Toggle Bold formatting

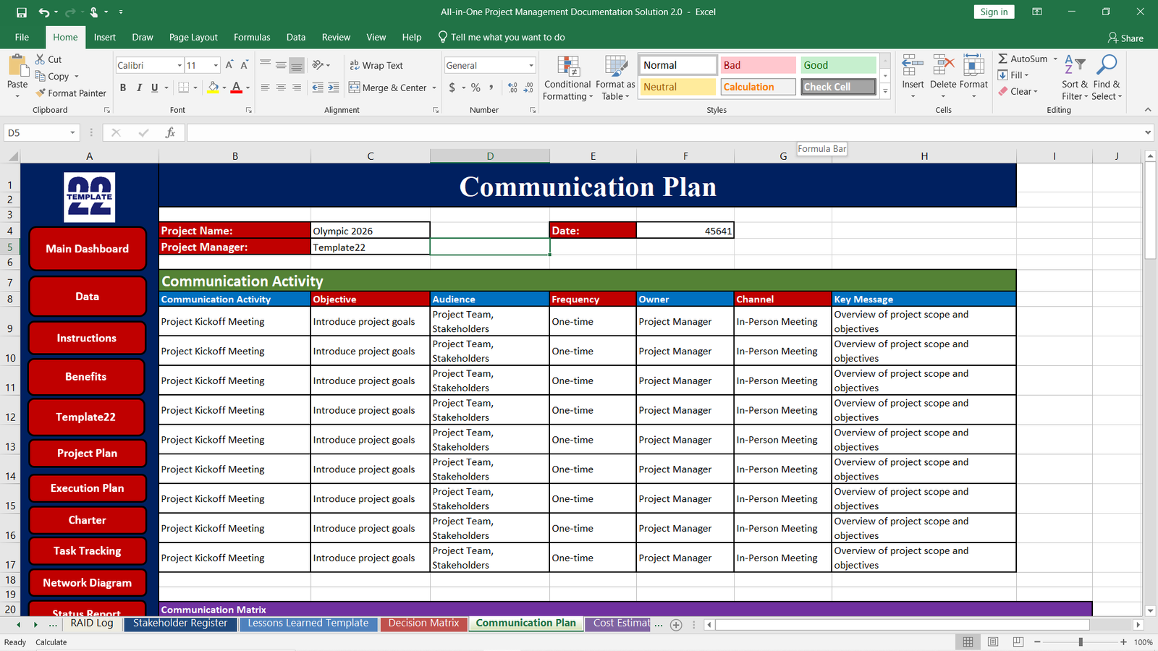(123, 88)
